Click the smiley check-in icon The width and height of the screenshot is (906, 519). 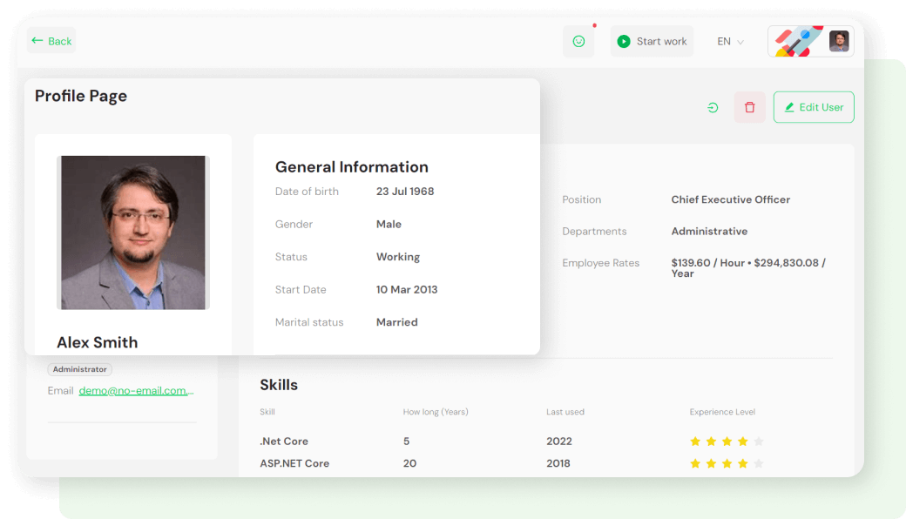pos(578,40)
